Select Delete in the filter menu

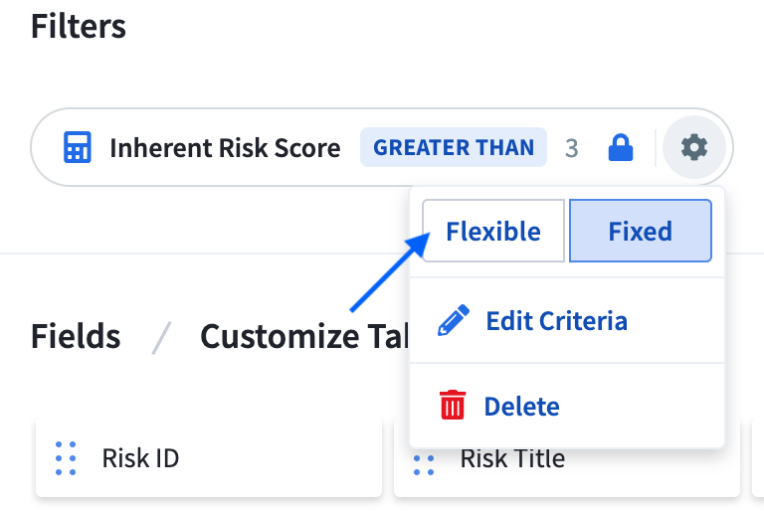(521, 406)
